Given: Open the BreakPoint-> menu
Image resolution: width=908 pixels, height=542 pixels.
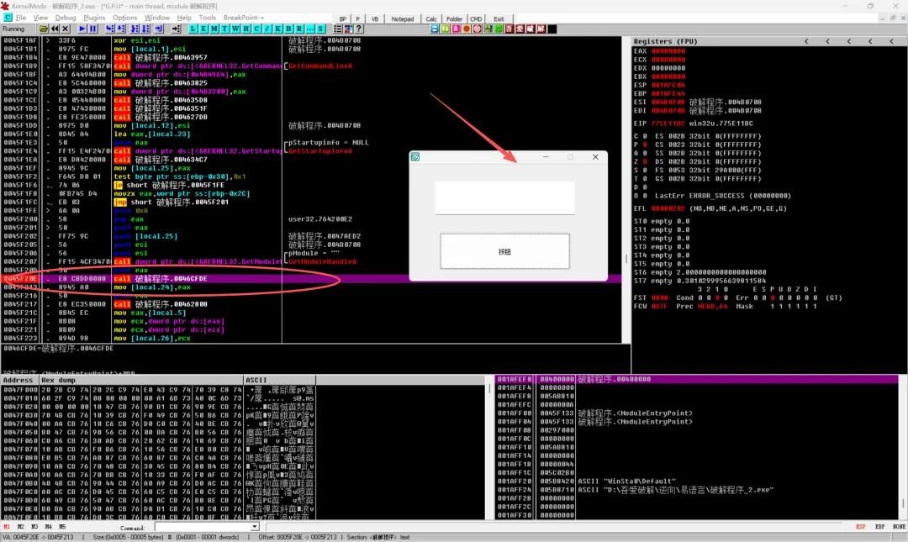Looking at the screenshot, I should (x=244, y=18).
